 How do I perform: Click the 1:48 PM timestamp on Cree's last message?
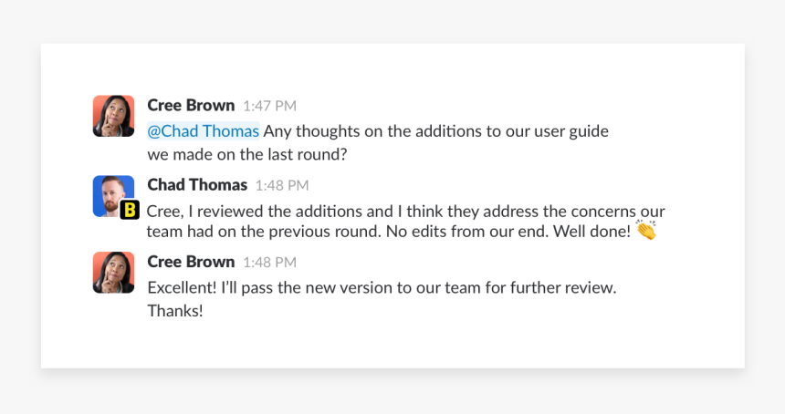tap(269, 263)
